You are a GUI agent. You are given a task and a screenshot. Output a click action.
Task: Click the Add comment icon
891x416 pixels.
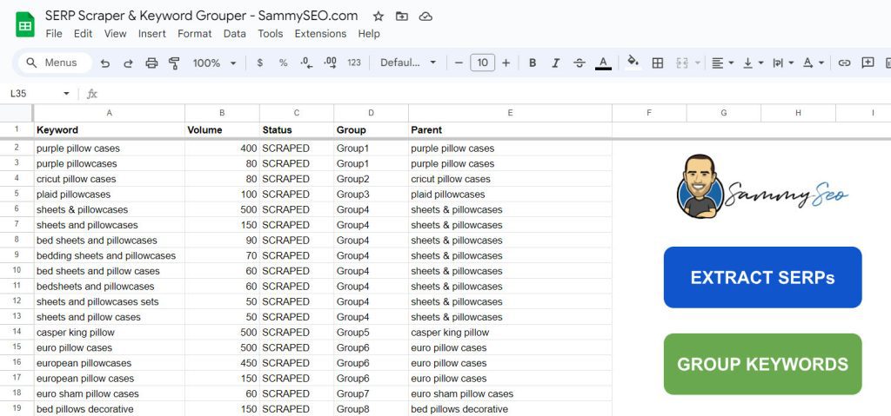pos(868,63)
